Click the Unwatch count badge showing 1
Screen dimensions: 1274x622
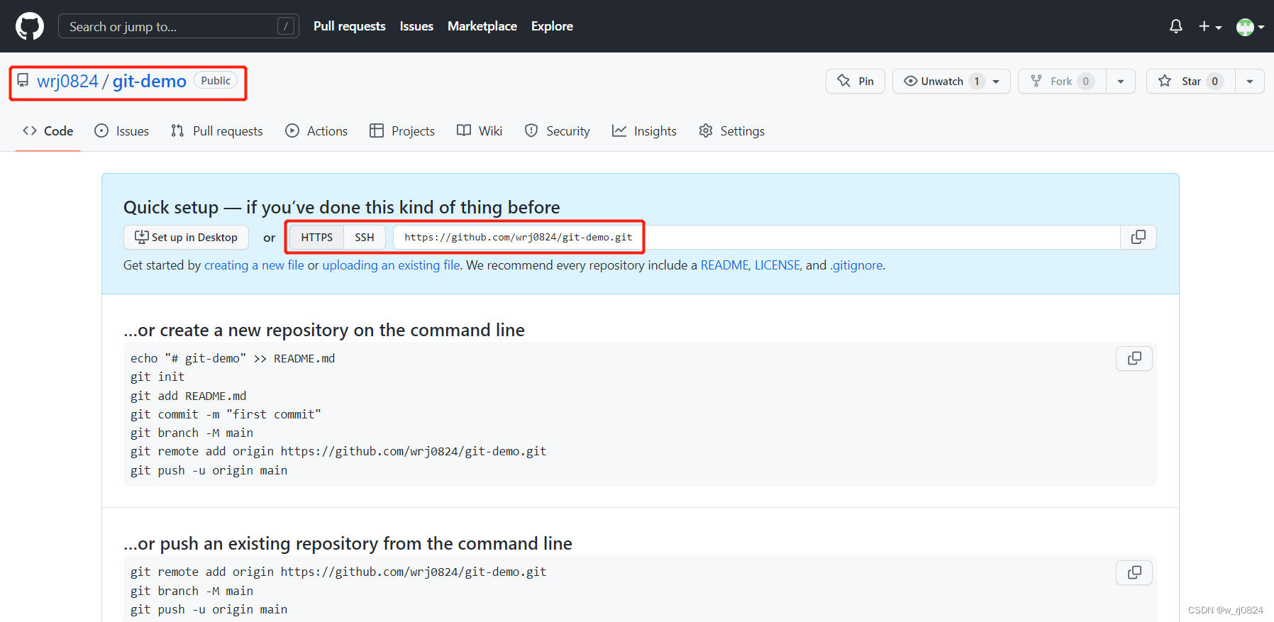(x=977, y=82)
